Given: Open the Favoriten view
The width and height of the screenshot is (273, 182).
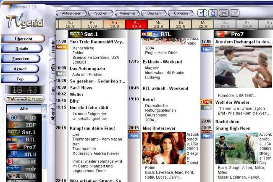Looking at the screenshot, I should coord(21,59).
